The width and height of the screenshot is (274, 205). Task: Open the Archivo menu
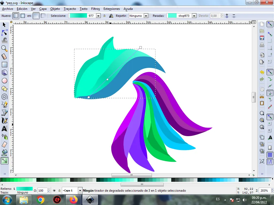click(7, 9)
